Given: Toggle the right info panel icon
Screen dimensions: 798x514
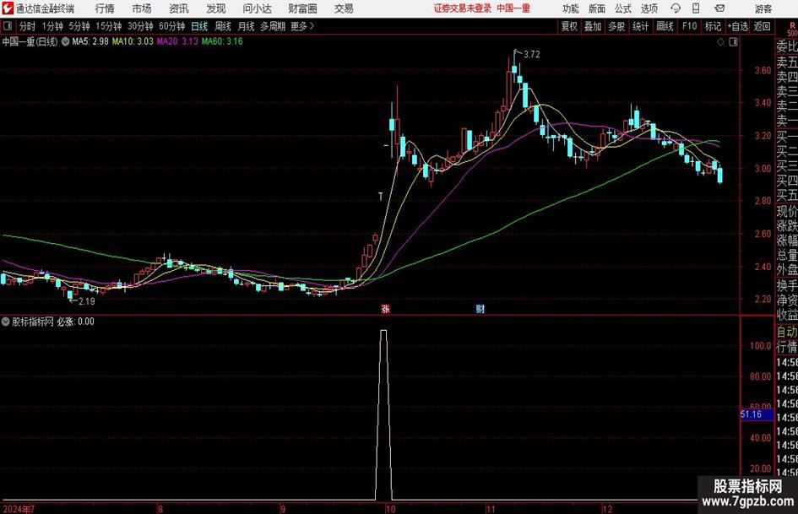Looking at the screenshot, I should tap(733, 42).
